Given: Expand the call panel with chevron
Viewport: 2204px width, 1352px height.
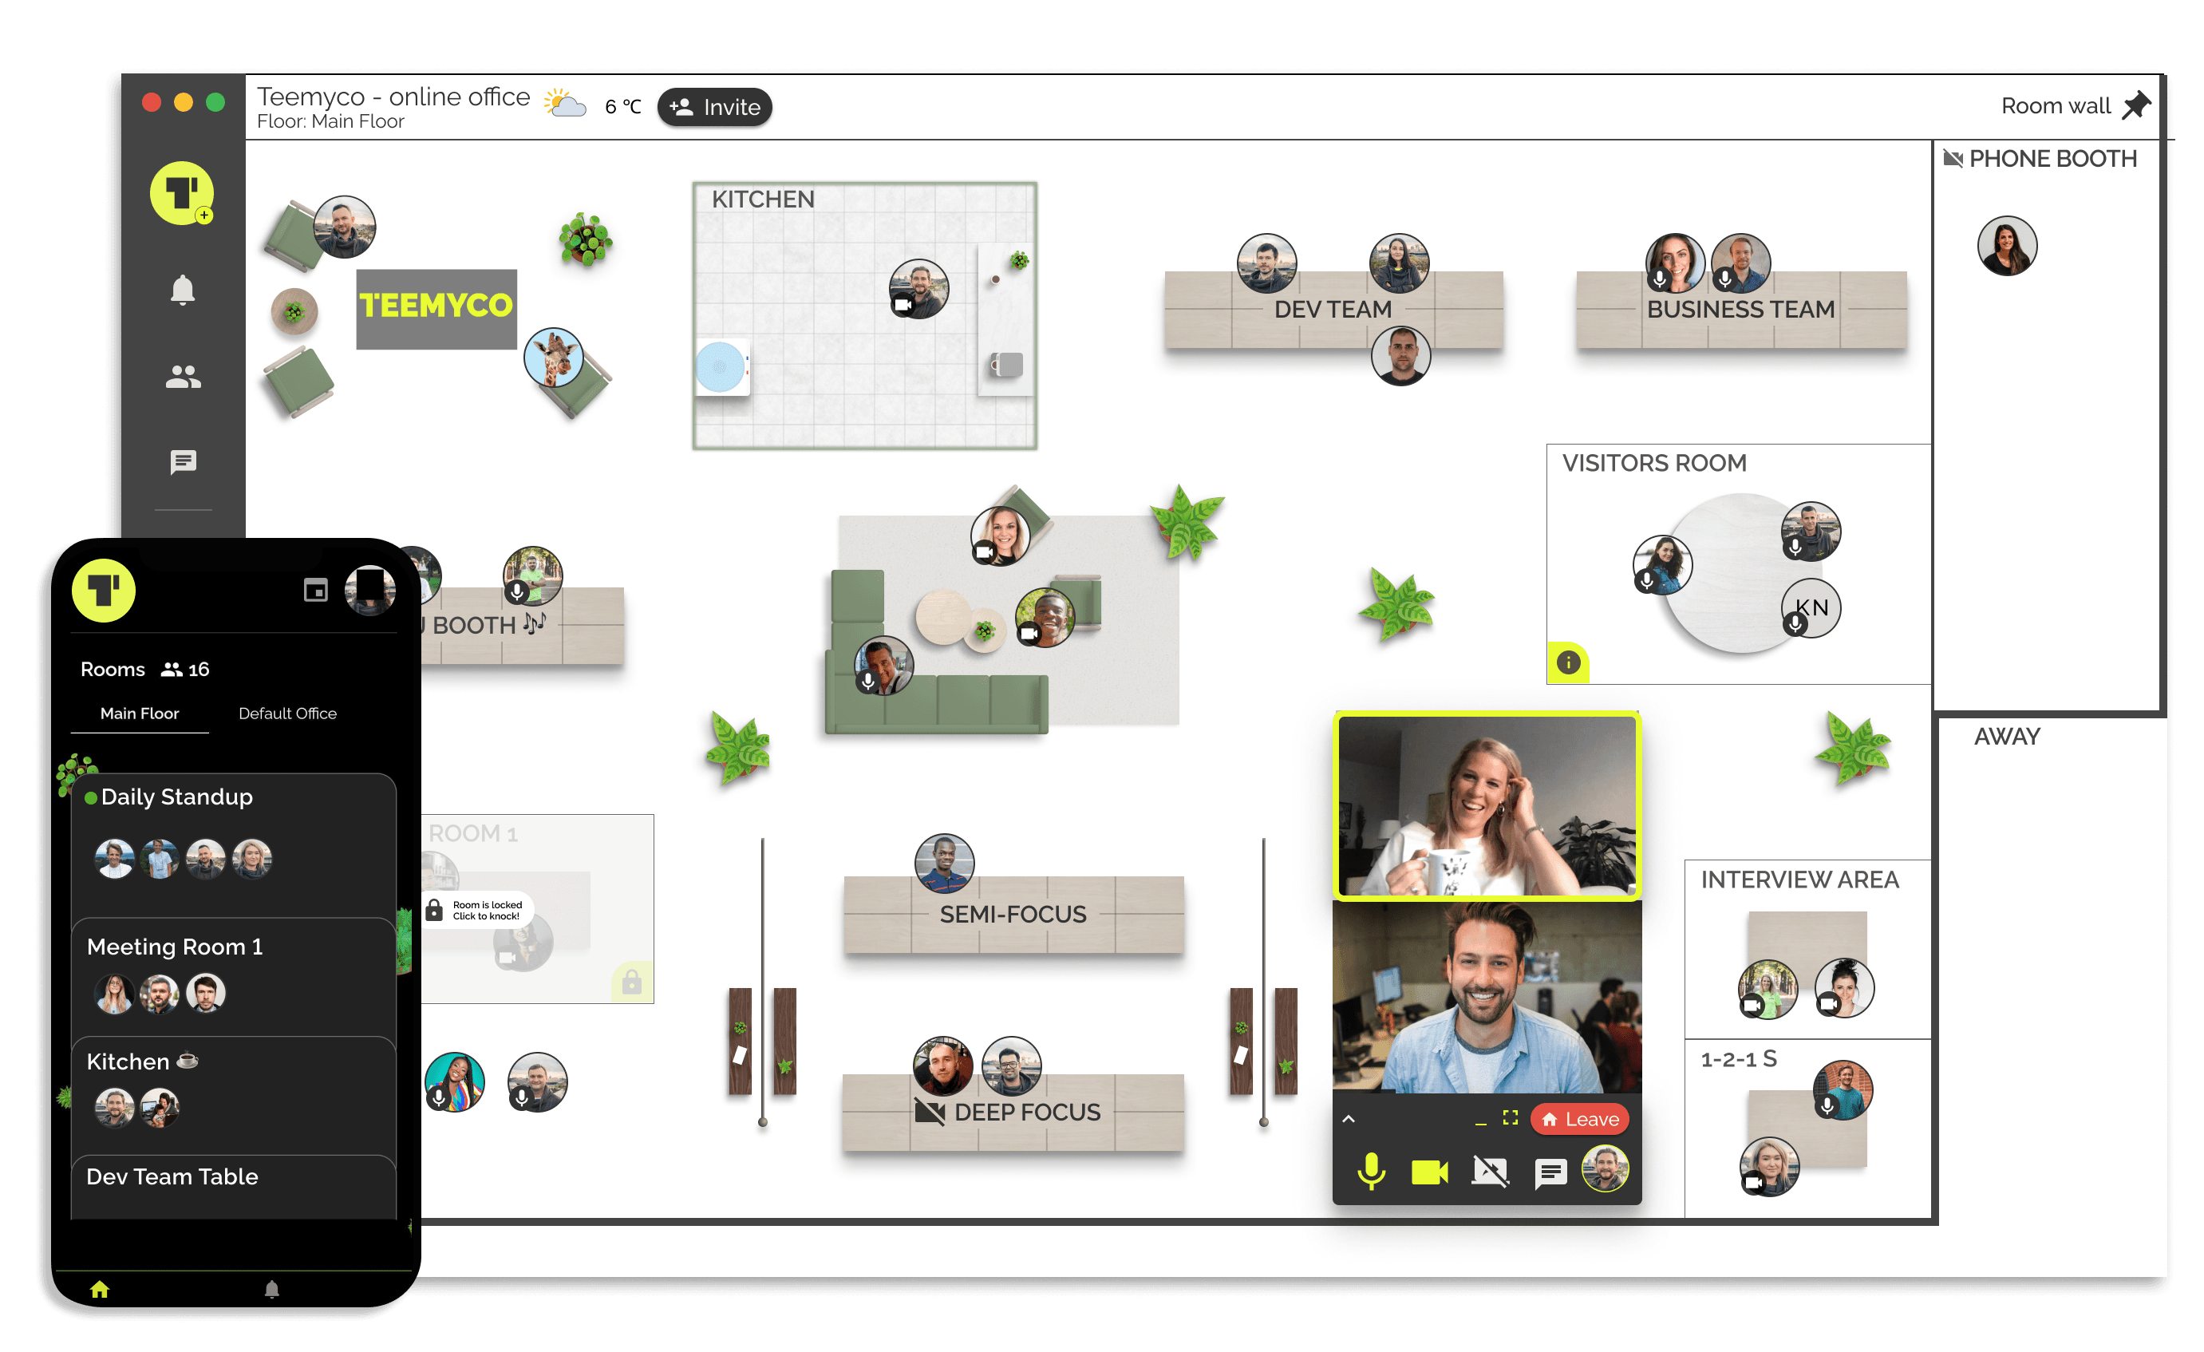Looking at the screenshot, I should 1349,1120.
